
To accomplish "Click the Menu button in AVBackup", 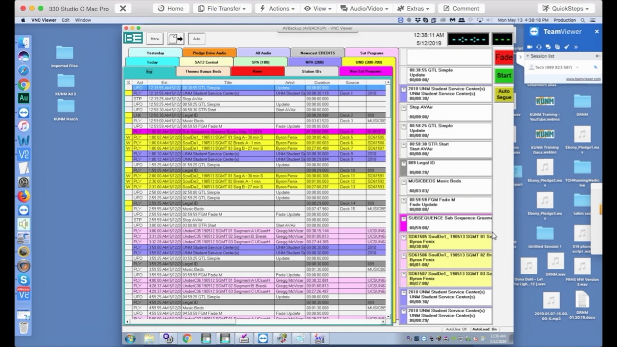I will pyautogui.click(x=155, y=39).
